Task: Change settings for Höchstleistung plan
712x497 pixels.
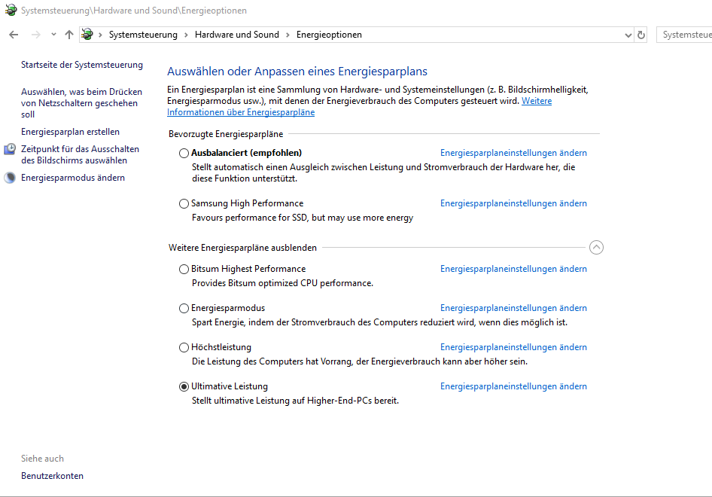Action: tap(513, 346)
